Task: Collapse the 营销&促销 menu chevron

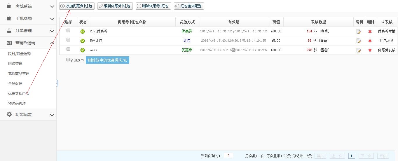Action: [52, 43]
